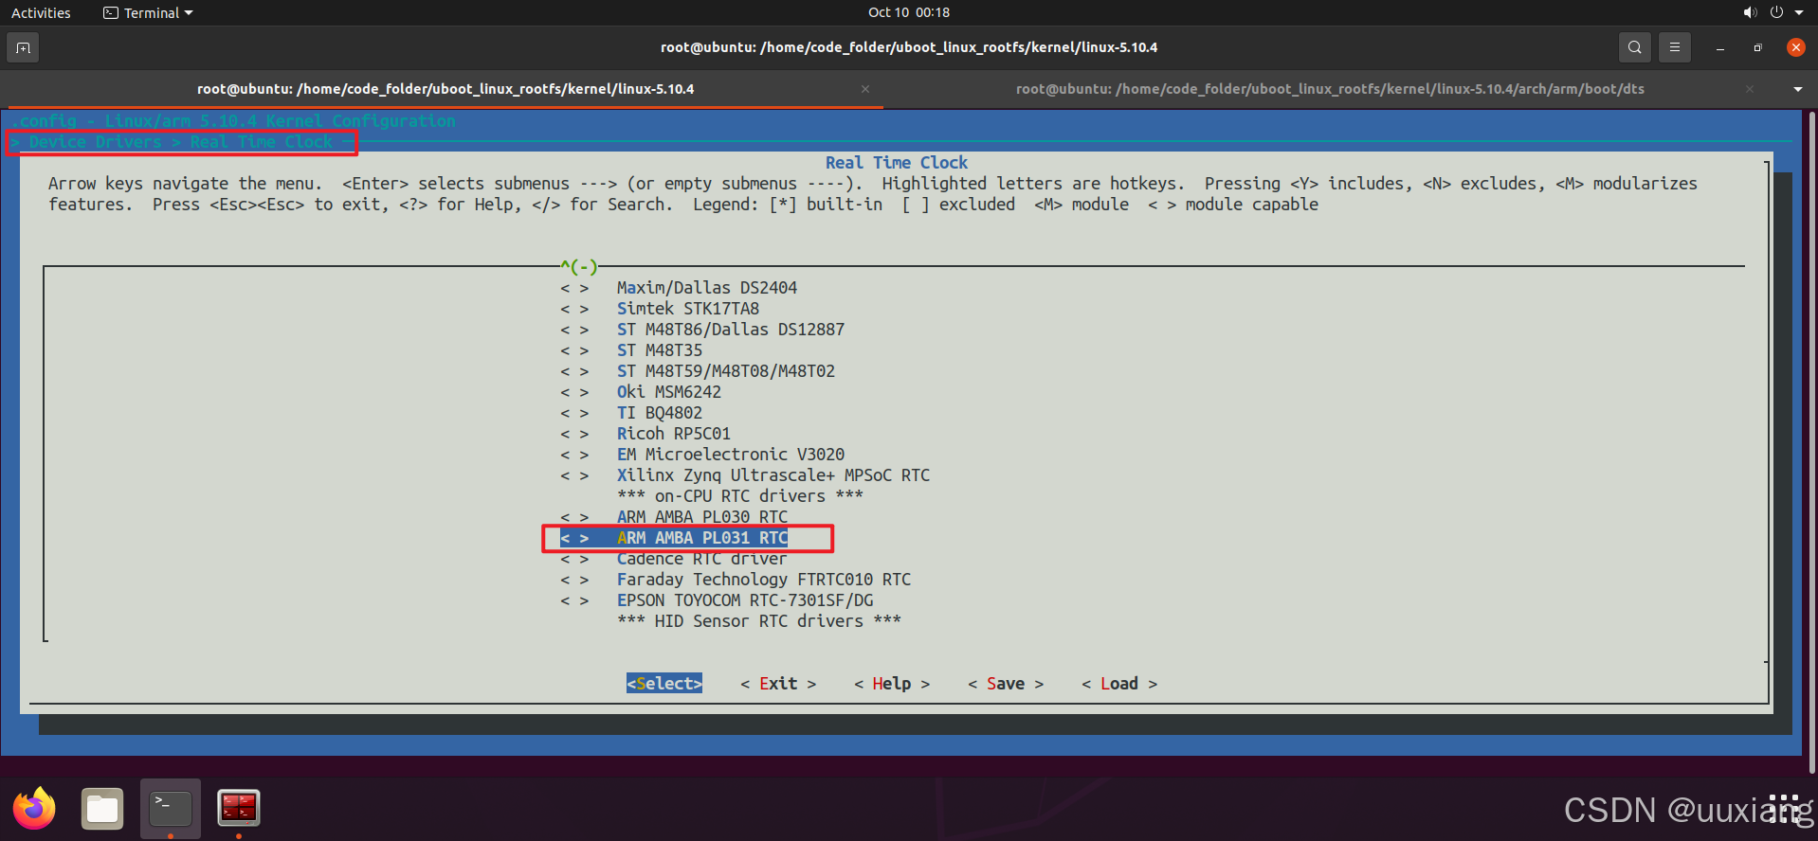Click the <Select> button
The width and height of the screenshot is (1818, 841).
click(x=664, y=684)
